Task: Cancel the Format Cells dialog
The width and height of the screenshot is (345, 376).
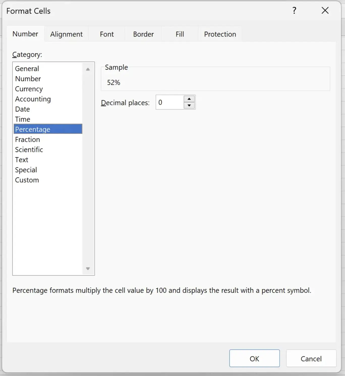Action: click(311, 358)
